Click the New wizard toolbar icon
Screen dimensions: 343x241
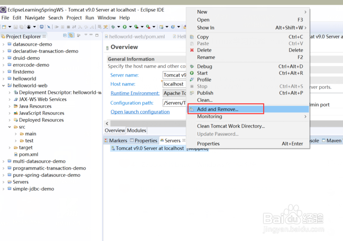coord(4,27)
